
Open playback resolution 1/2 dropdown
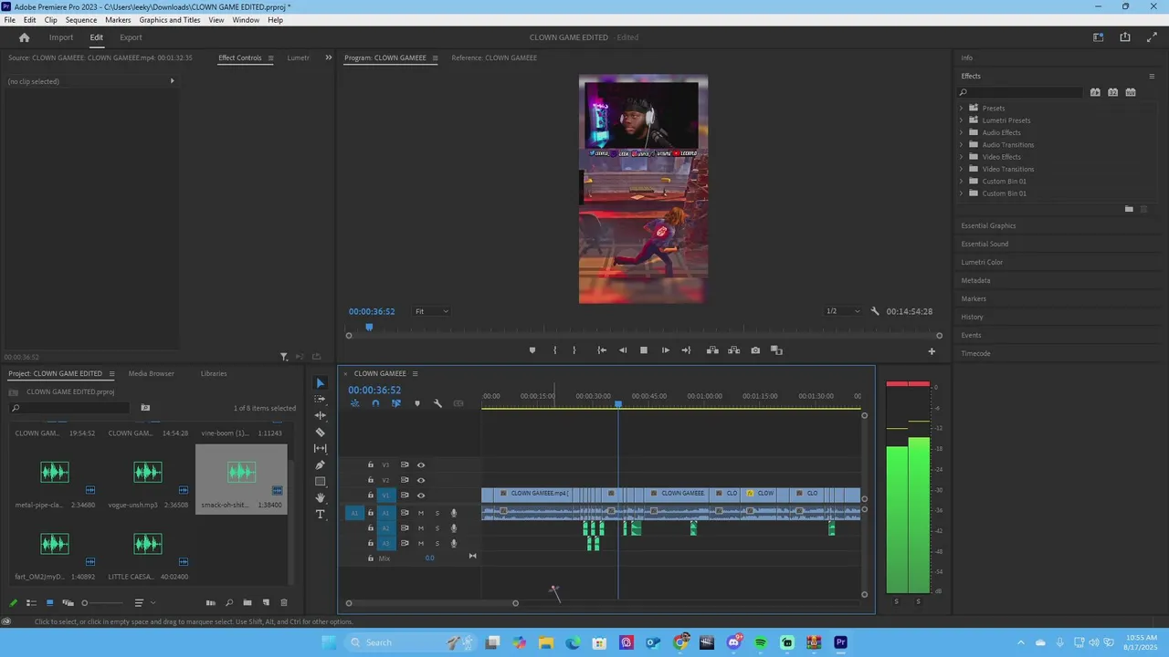click(842, 311)
